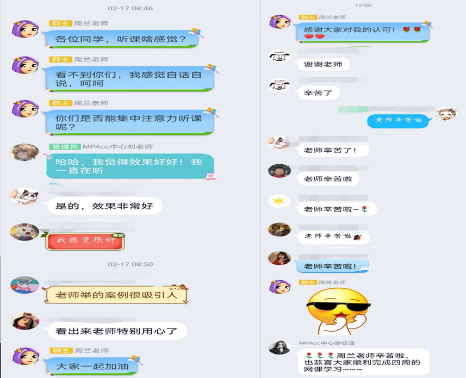Tap the cat avatar beside "是的，效果非常好"
The height and width of the screenshot is (378, 466).
click(24, 196)
